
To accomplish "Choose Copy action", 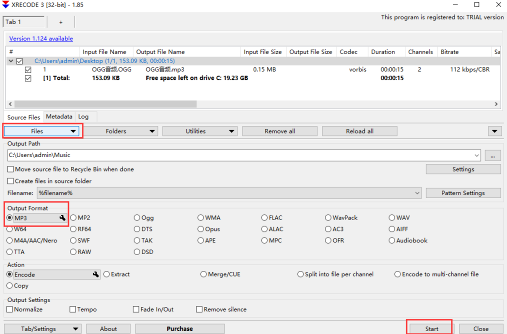I will coord(10,286).
